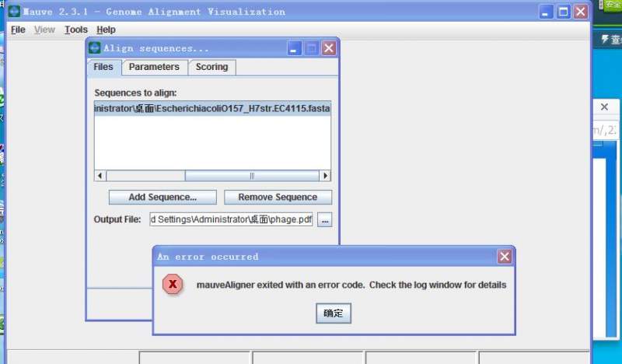Screen dimensions: 622x364
Task: Click the right arrow of sequence list scrollbar
Action: [325, 176]
